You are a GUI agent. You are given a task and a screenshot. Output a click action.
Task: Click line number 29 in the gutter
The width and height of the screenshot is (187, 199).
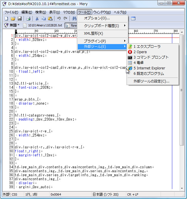(11, 147)
